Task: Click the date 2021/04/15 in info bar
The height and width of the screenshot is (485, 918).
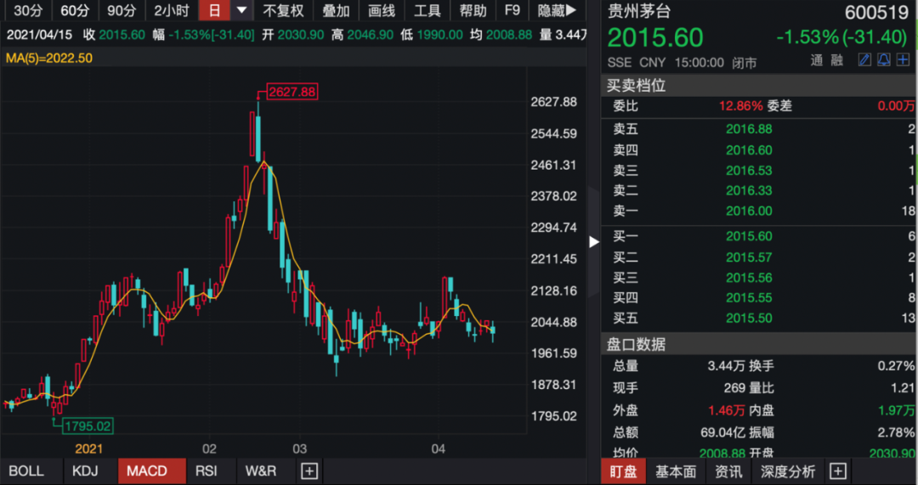Action: click(x=39, y=35)
